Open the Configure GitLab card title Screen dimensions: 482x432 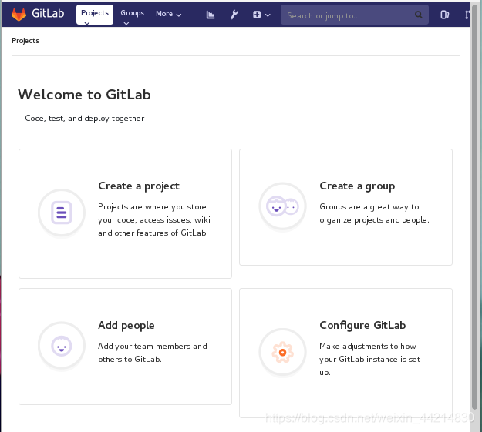[362, 326]
